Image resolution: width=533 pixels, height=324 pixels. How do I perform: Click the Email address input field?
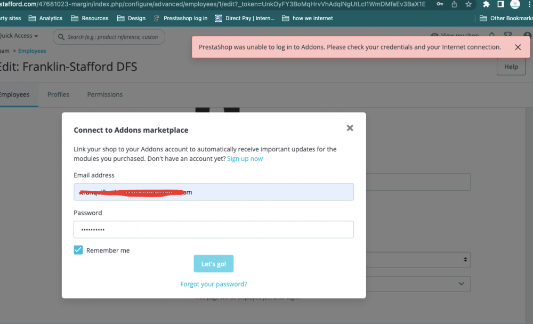214,192
